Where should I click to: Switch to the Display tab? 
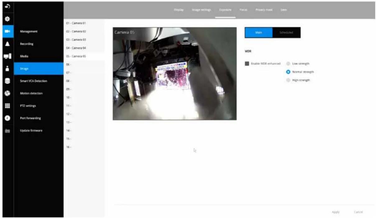click(x=179, y=10)
